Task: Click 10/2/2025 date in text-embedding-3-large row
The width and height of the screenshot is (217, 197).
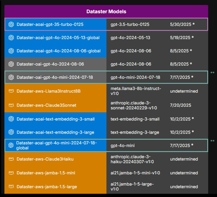Action: (182, 132)
